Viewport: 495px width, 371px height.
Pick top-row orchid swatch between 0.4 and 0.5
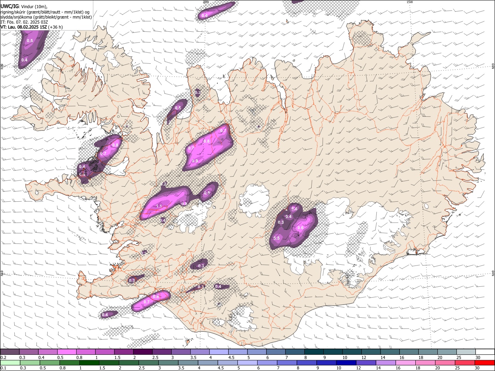coord(48,352)
